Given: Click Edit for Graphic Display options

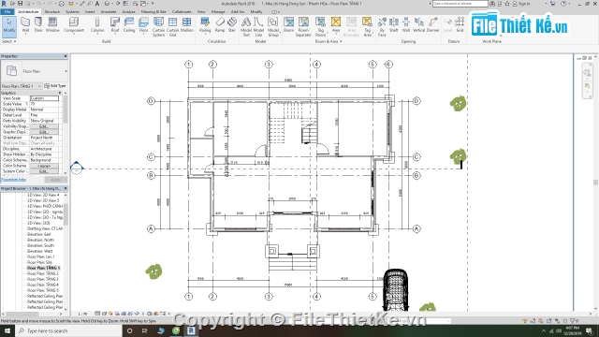Looking at the screenshot, I should (x=44, y=132).
